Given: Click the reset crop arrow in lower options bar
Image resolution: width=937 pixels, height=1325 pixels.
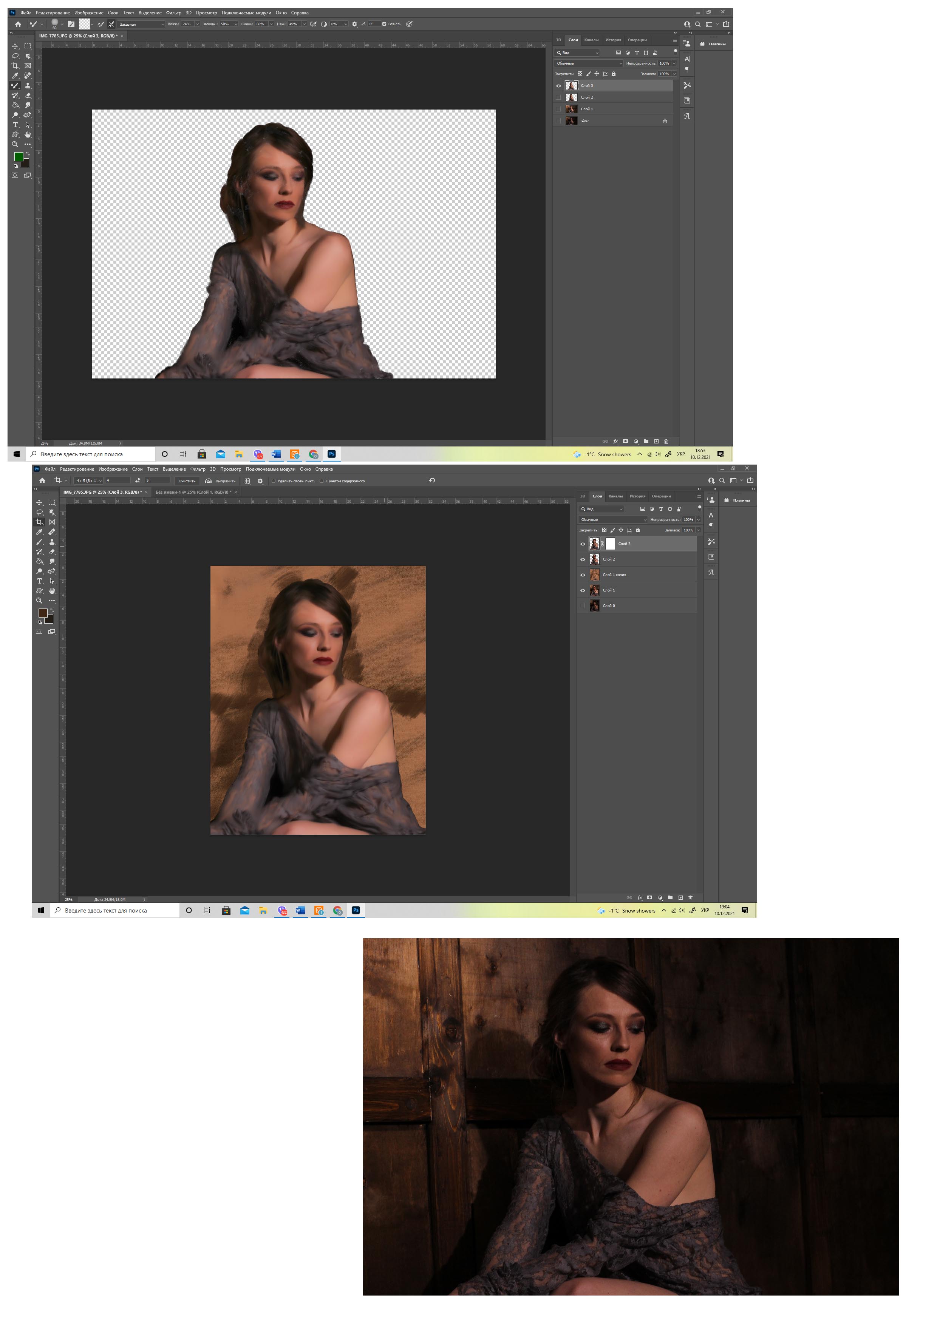Looking at the screenshot, I should coord(432,480).
